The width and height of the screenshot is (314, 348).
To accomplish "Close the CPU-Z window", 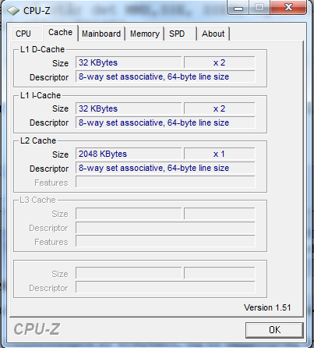I will click(288, 7).
